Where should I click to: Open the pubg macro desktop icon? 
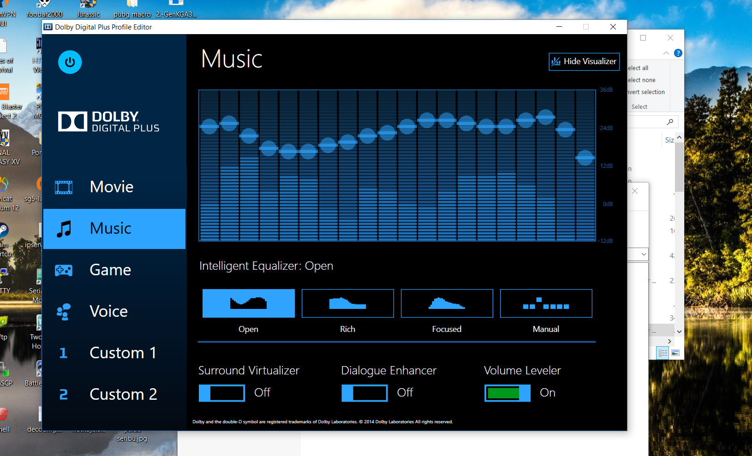[x=132, y=9]
